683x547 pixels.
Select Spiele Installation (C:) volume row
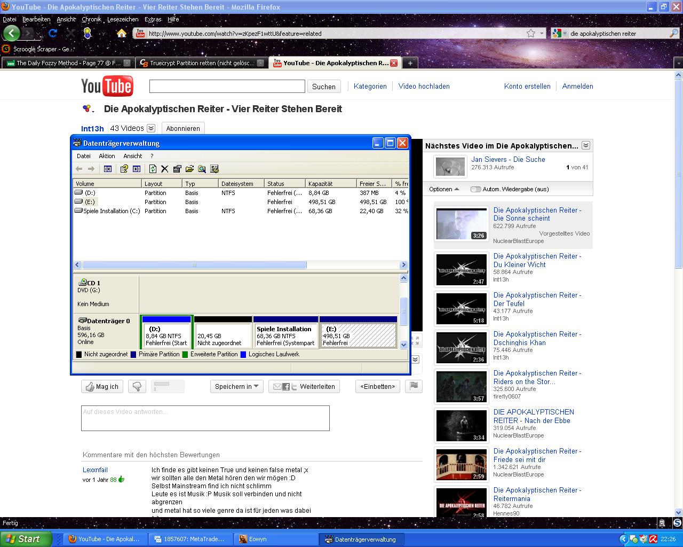241,211
